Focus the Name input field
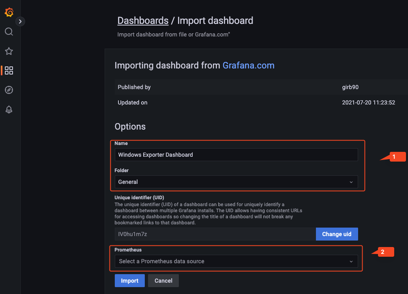Screen dimensions: 408x294 (x=236, y=155)
